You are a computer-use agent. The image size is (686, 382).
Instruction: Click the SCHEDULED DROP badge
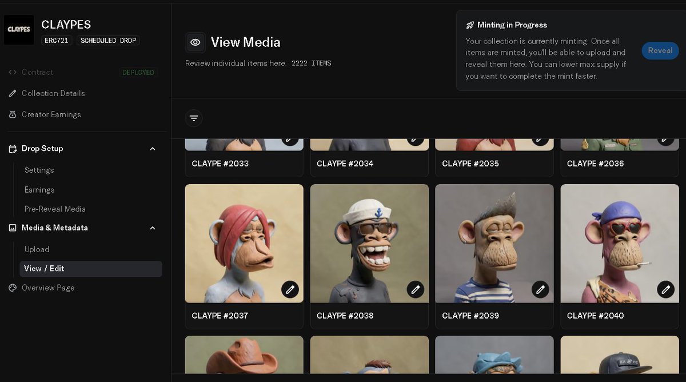point(108,41)
